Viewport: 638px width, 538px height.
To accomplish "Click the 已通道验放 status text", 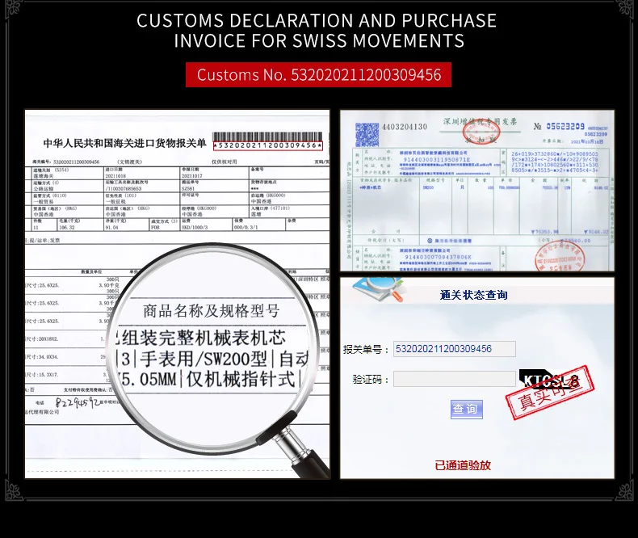I will pyautogui.click(x=463, y=465).
